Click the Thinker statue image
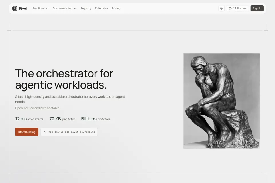This screenshot has height=183, width=275. [x=221, y=101]
